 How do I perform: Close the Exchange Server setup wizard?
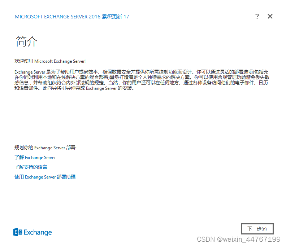click(x=270, y=16)
